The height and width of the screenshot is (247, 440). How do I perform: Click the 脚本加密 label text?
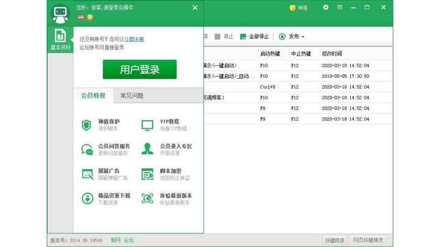tap(170, 171)
